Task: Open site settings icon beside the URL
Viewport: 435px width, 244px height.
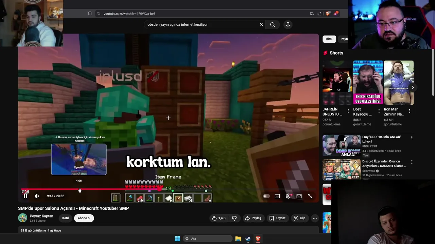Action: (x=99, y=14)
